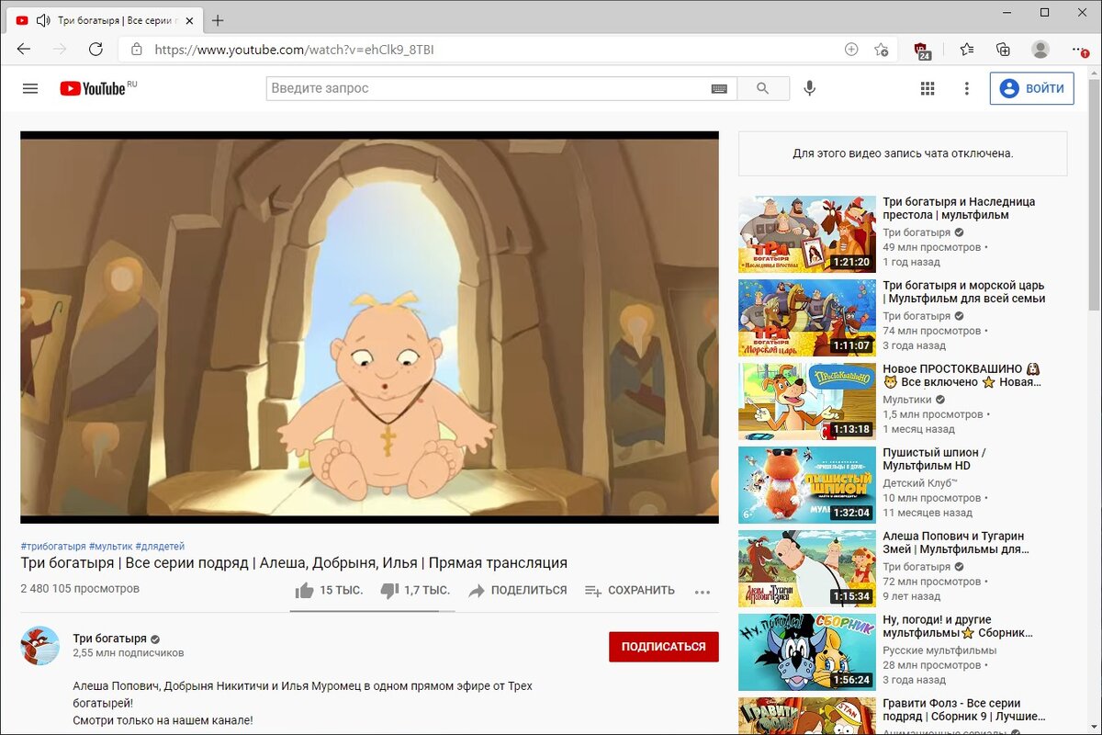Click Мультики channel name
The image size is (1102, 735).
pyautogui.click(x=907, y=400)
